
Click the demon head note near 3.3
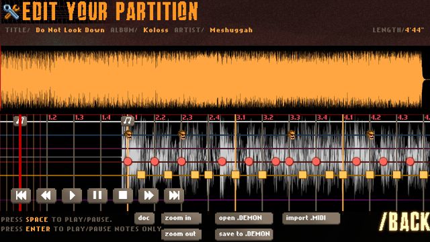292,134
